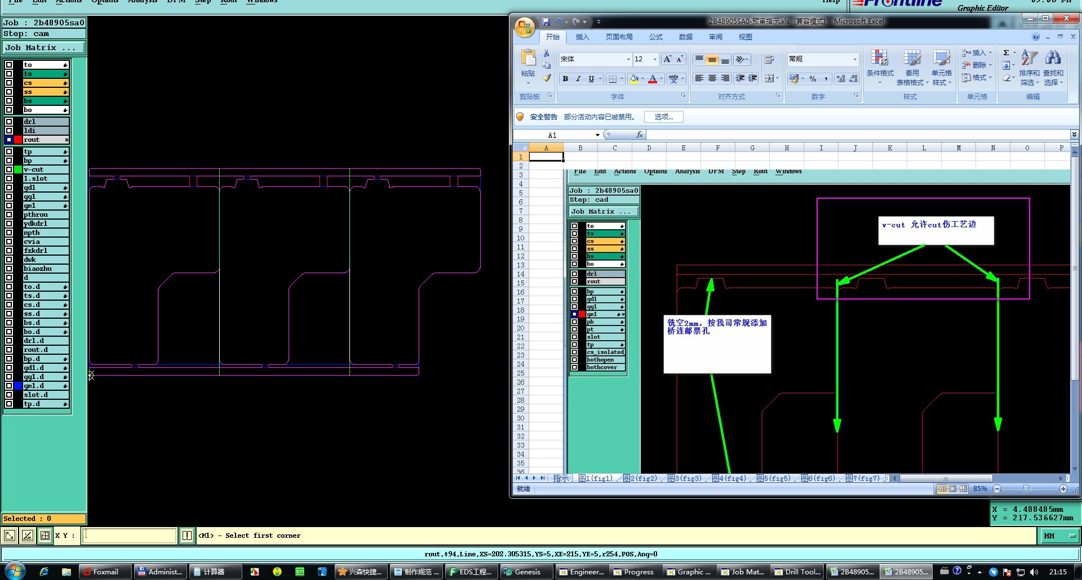Click the cut scissors icon in Excel
The image size is (1082, 580).
coord(546,53)
